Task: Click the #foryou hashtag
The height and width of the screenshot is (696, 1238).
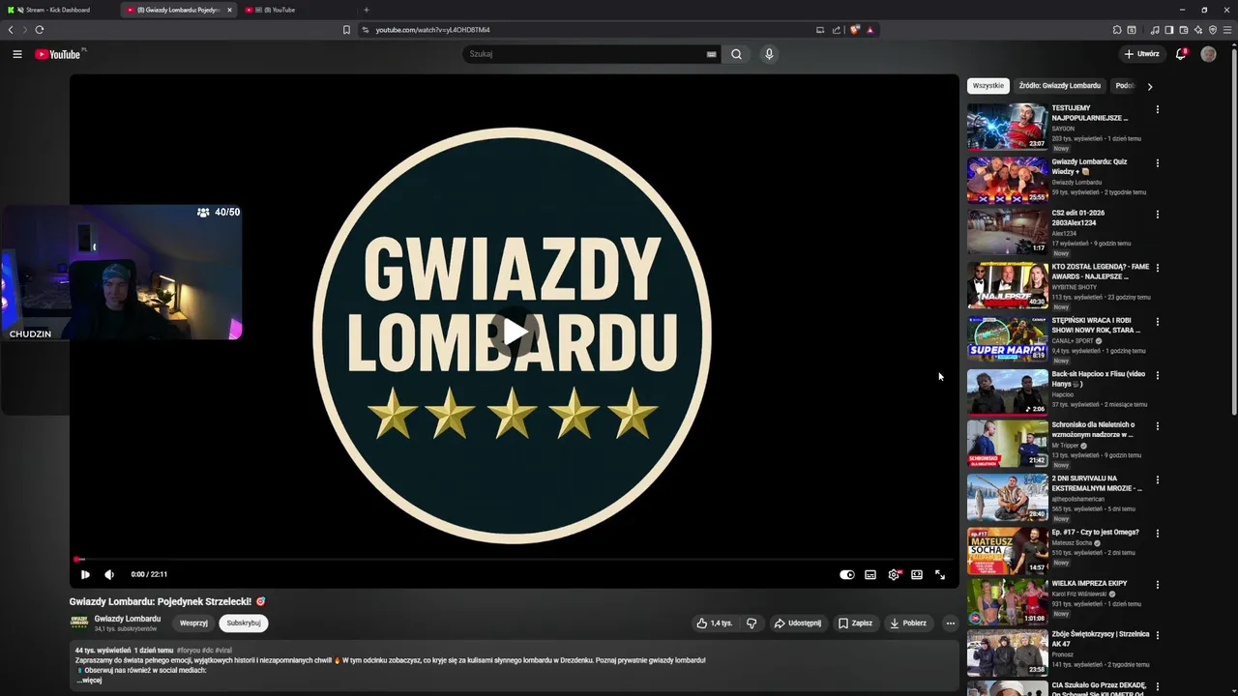Action: (188, 651)
